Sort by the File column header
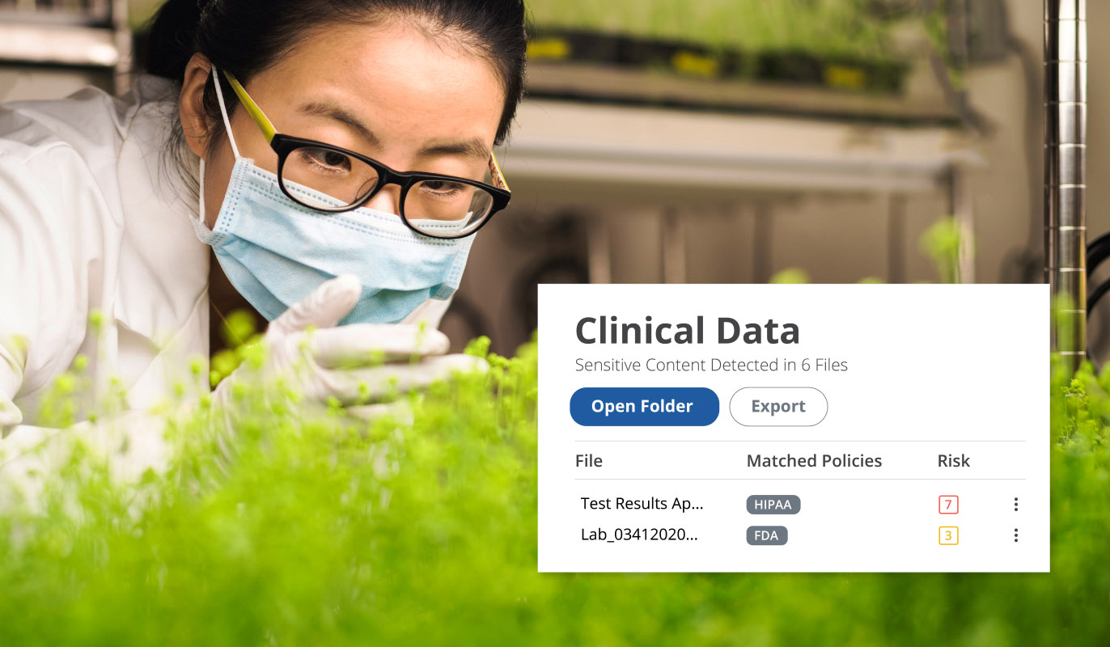The width and height of the screenshot is (1110, 647). click(x=589, y=461)
